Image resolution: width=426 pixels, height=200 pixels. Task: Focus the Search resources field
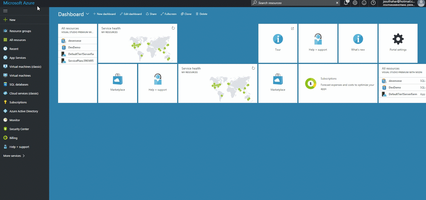296,3
